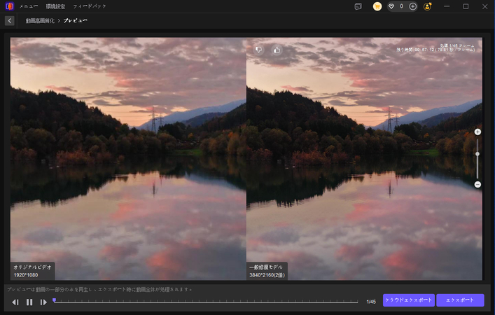The image size is (495, 315).
Task: Go back with the left arrow button
Action: tap(9, 21)
